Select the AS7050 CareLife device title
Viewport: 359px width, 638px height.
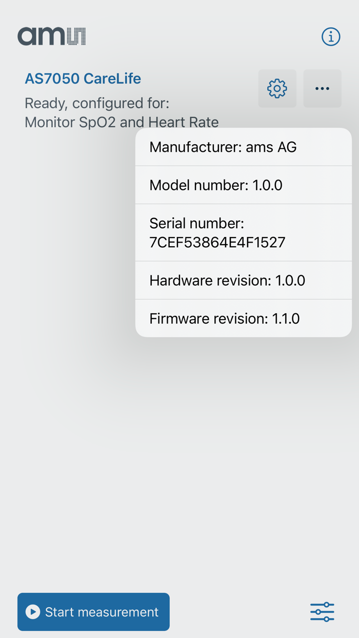(x=83, y=78)
